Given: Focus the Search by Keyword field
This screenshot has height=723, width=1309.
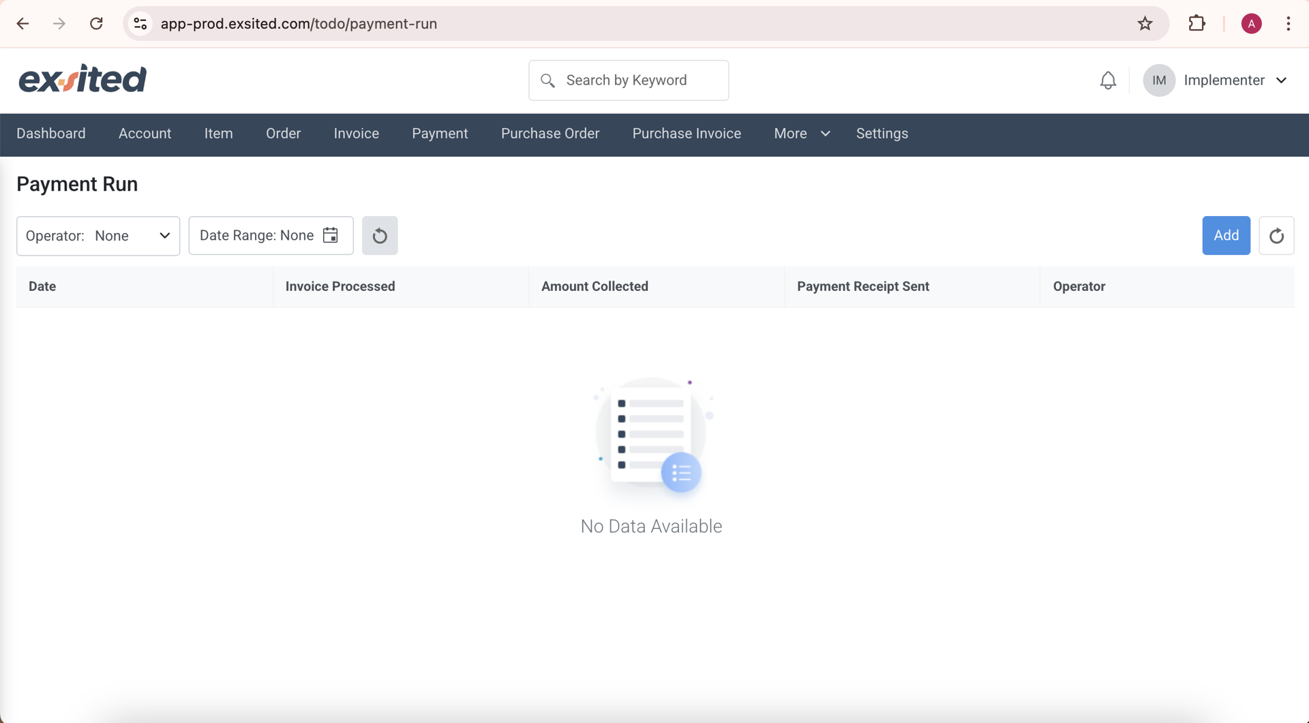Looking at the screenshot, I should [x=629, y=80].
